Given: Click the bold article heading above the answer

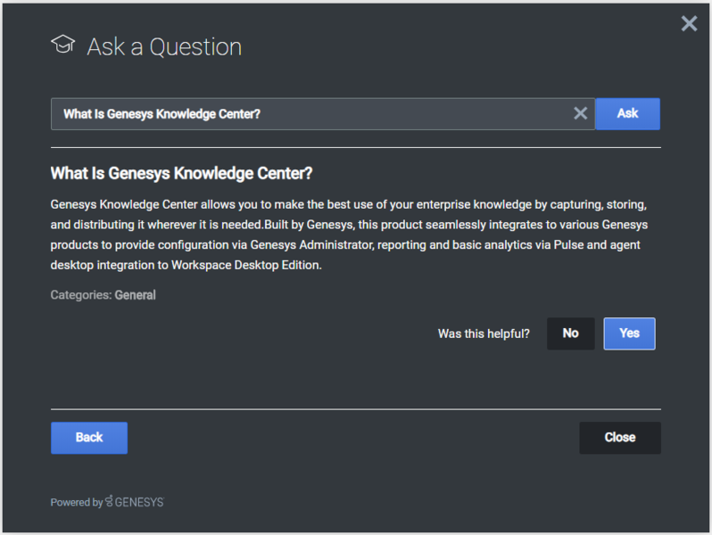Looking at the screenshot, I should point(181,173).
